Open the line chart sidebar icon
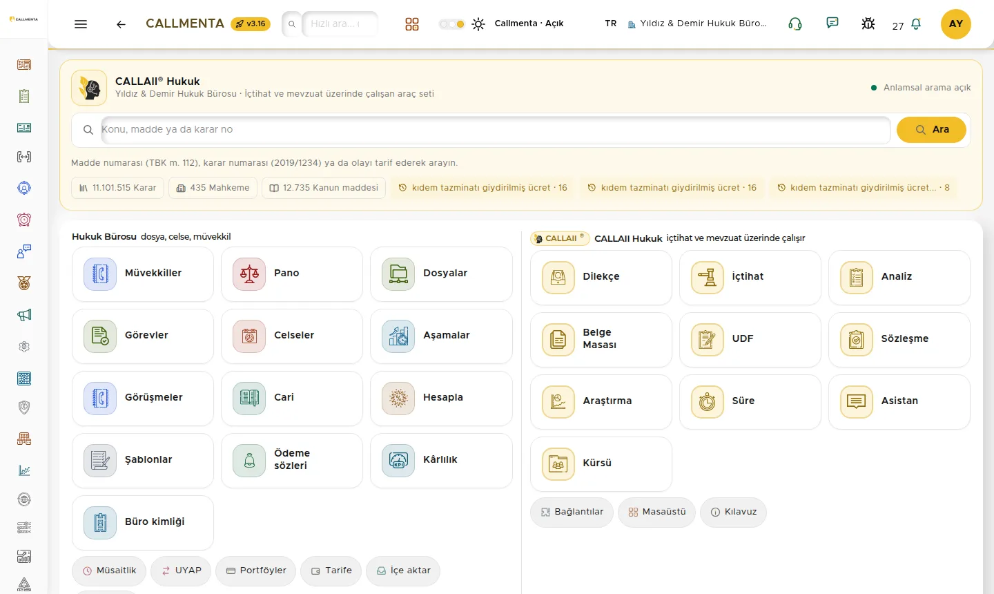 (24, 470)
